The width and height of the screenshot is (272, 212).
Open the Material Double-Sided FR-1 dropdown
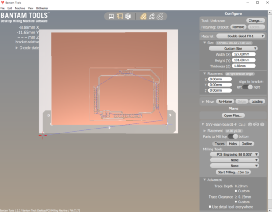241,36
